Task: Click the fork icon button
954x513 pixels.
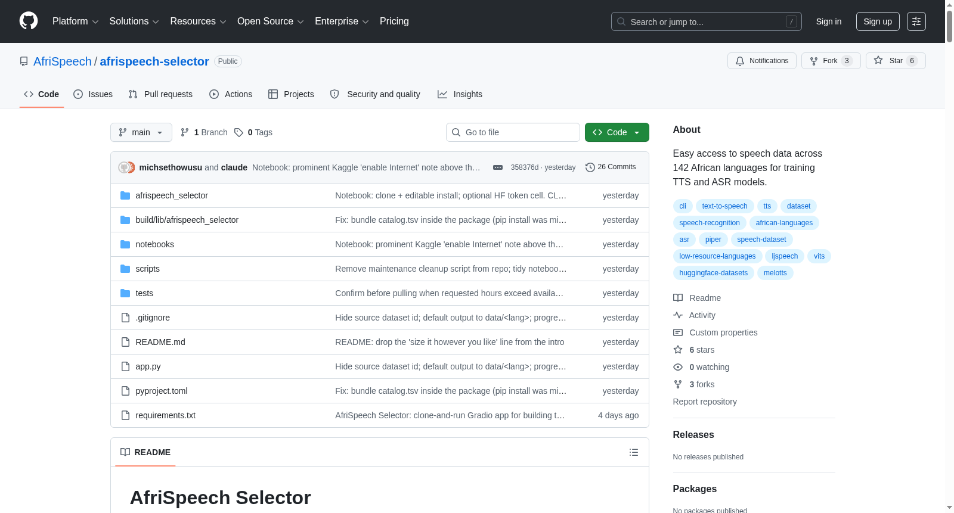Action: pos(814,61)
